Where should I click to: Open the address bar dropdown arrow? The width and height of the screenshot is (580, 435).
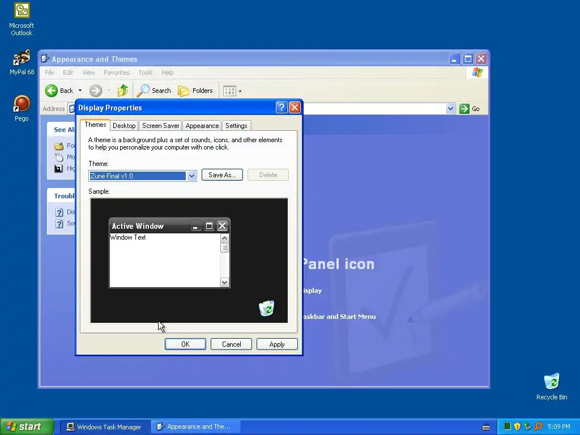[450, 109]
